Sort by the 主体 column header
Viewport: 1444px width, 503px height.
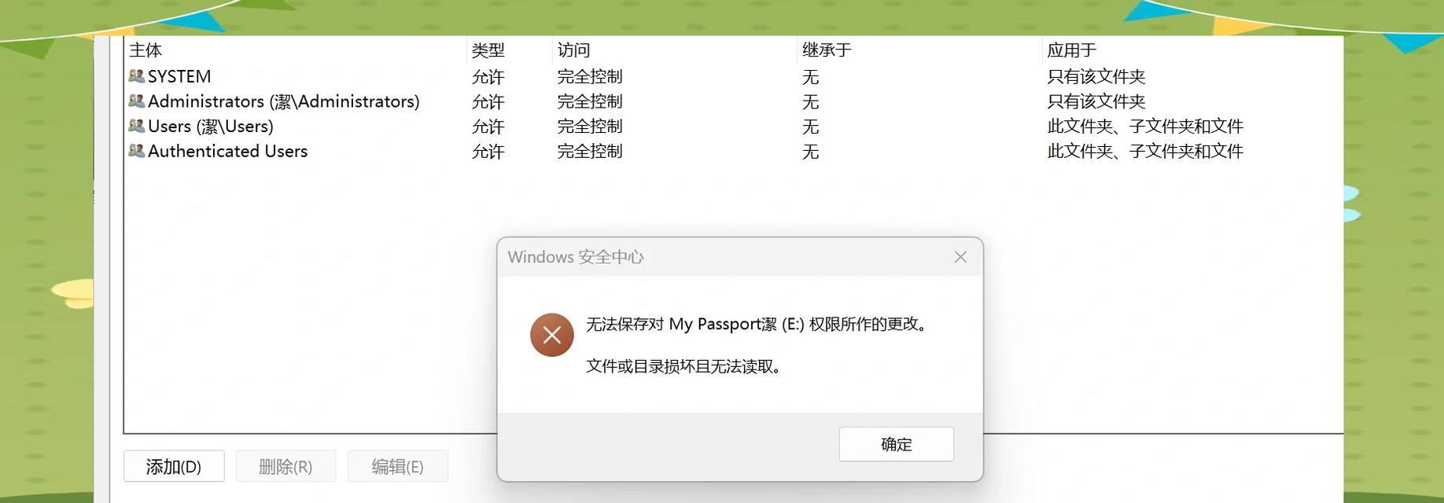click(295, 50)
